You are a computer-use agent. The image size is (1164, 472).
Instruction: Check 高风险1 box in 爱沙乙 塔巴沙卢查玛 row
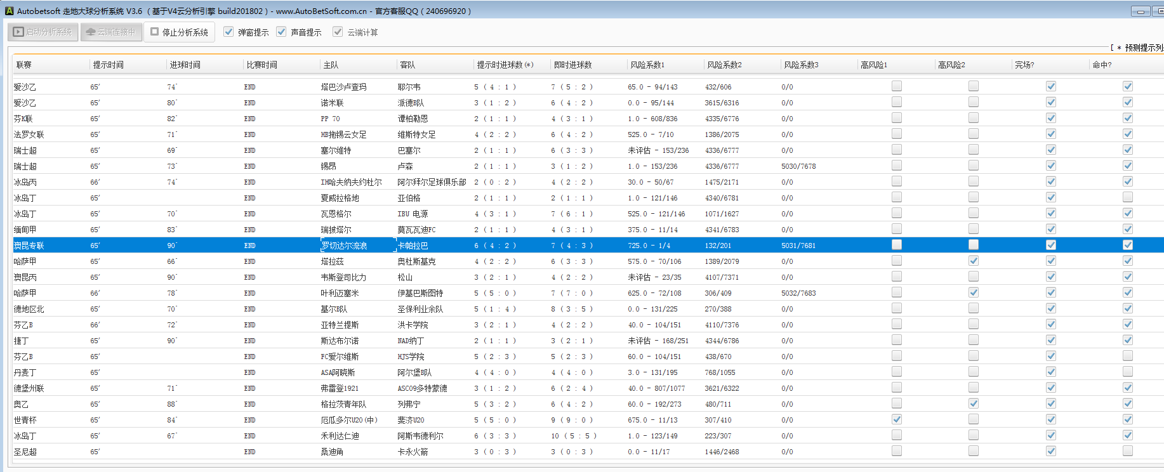click(x=896, y=86)
